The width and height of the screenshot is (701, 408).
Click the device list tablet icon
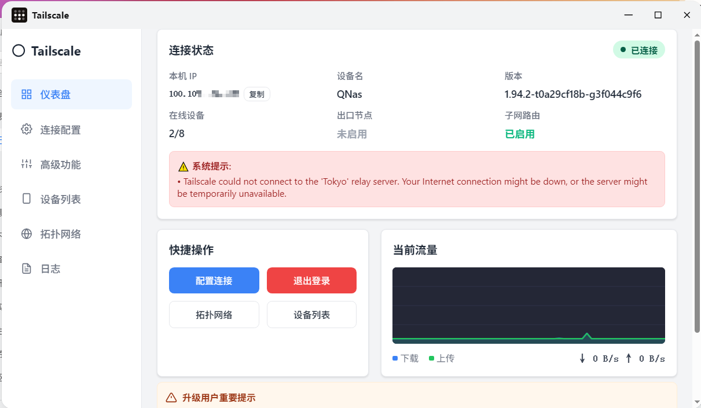(x=26, y=199)
